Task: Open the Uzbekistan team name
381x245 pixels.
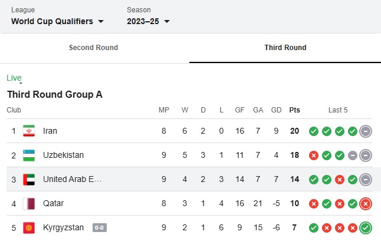Action: pyautogui.click(x=64, y=155)
